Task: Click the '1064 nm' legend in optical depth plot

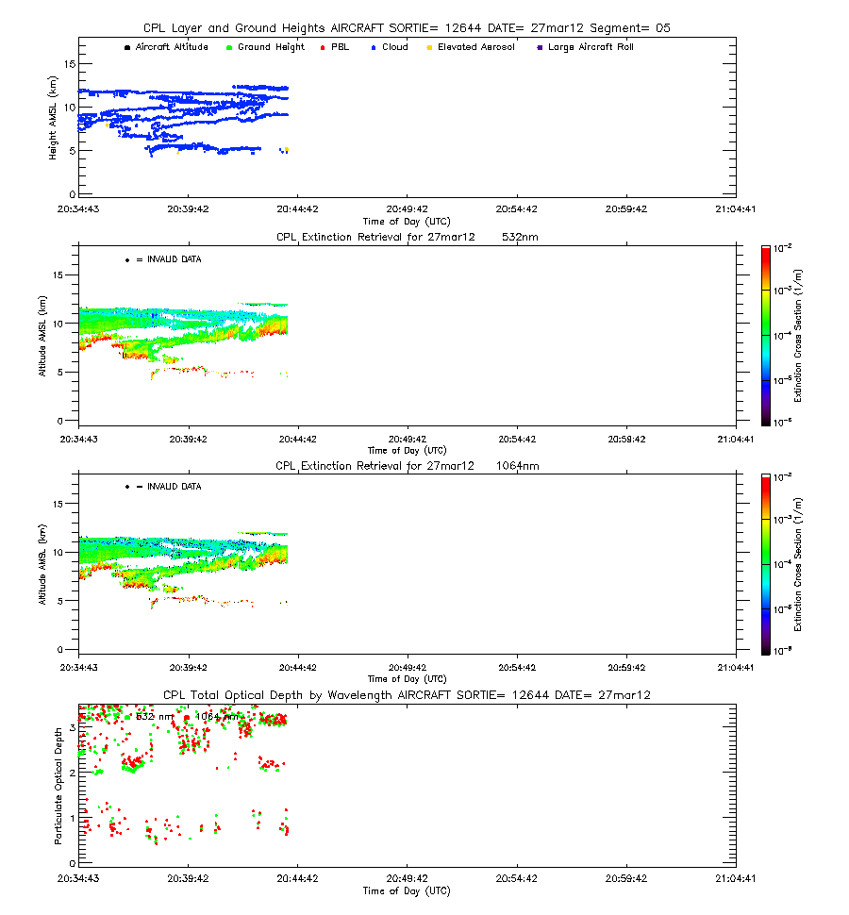Action: point(211,717)
